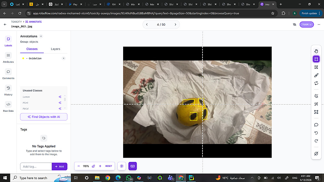The height and width of the screenshot is (182, 324).
Task: Switch to the Classes tab
Action: tap(32, 49)
